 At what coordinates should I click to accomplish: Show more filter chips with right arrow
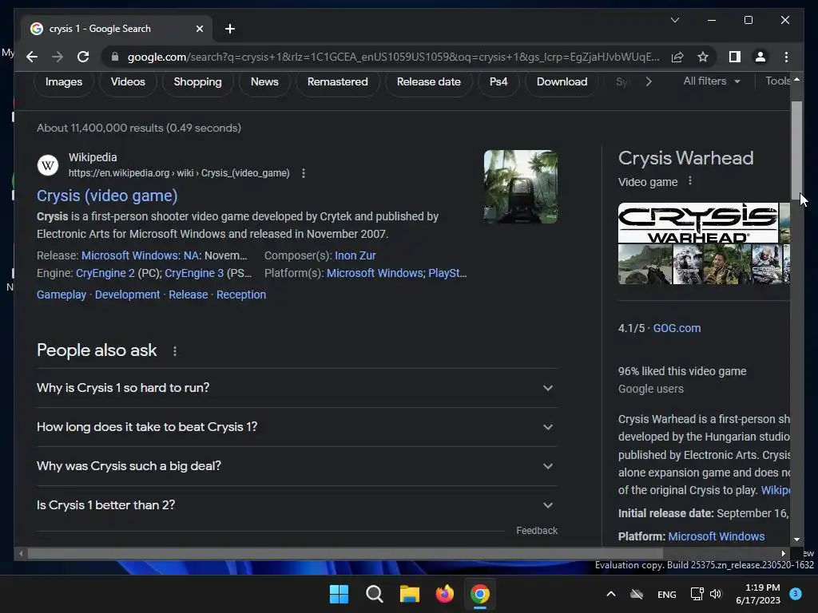[649, 82]
